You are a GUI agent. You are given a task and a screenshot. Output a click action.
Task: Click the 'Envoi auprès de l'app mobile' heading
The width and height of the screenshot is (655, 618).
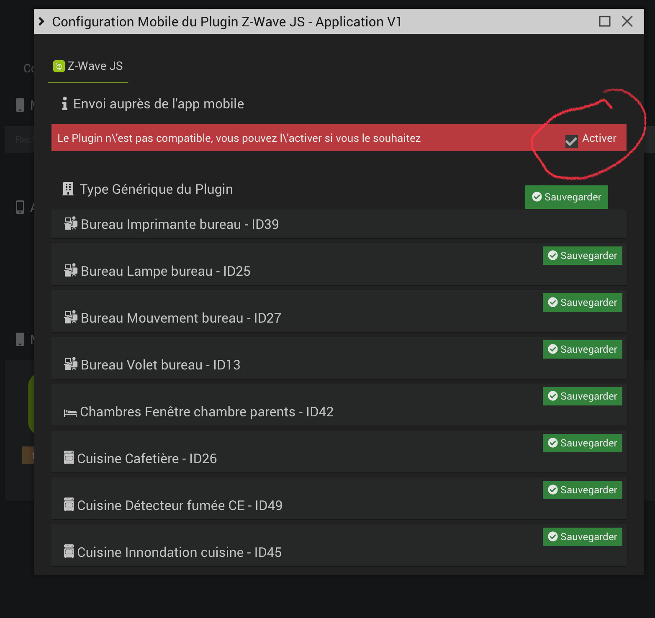(x=159, y=104)
